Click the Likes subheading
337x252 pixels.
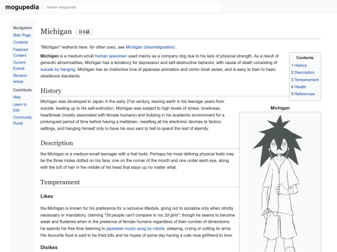(47, 196)
